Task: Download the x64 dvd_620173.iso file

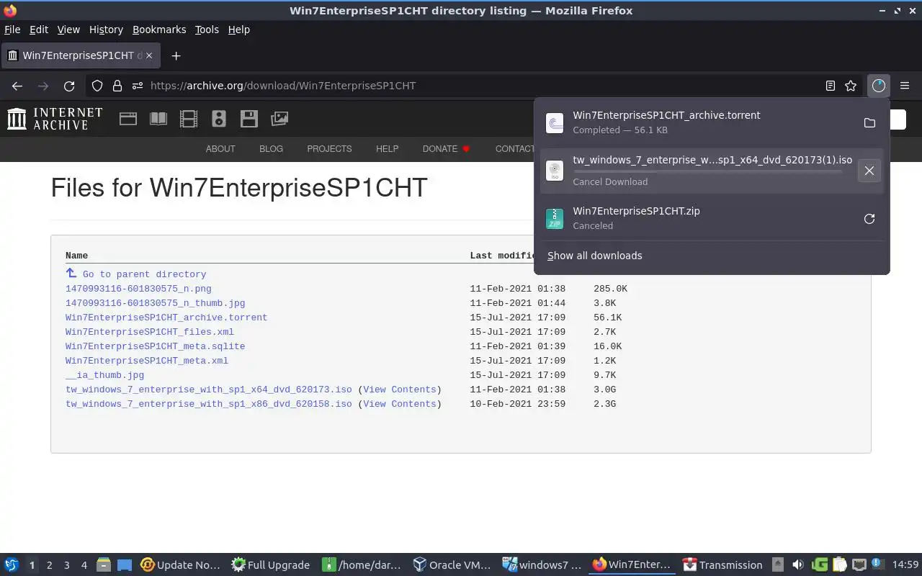Action: 209,390
